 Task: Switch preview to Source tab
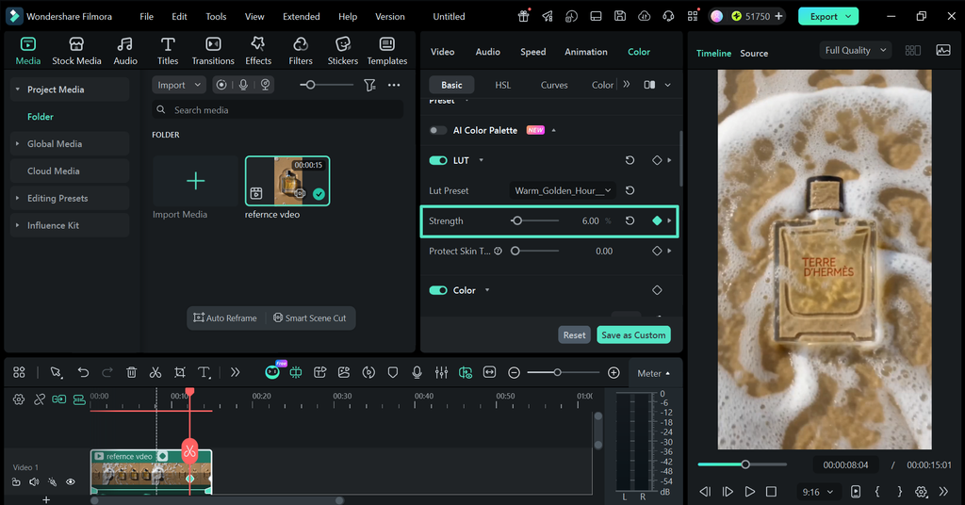(754, 54)
